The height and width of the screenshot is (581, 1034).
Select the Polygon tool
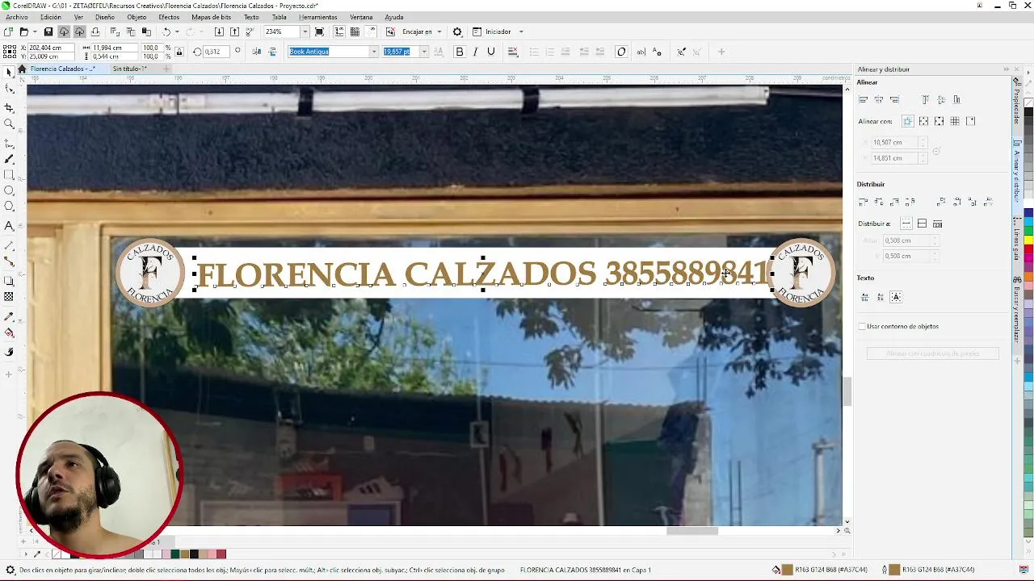(x=9, y=207)
